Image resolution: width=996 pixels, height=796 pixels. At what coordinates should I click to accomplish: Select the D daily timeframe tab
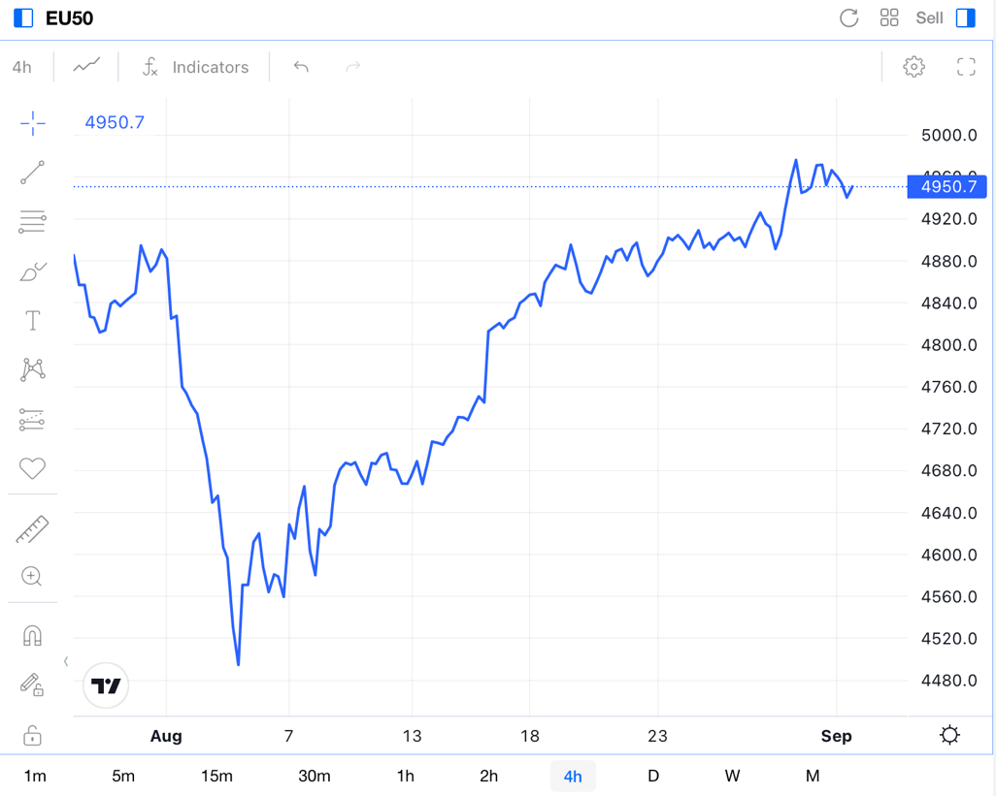tap(653, 776)
